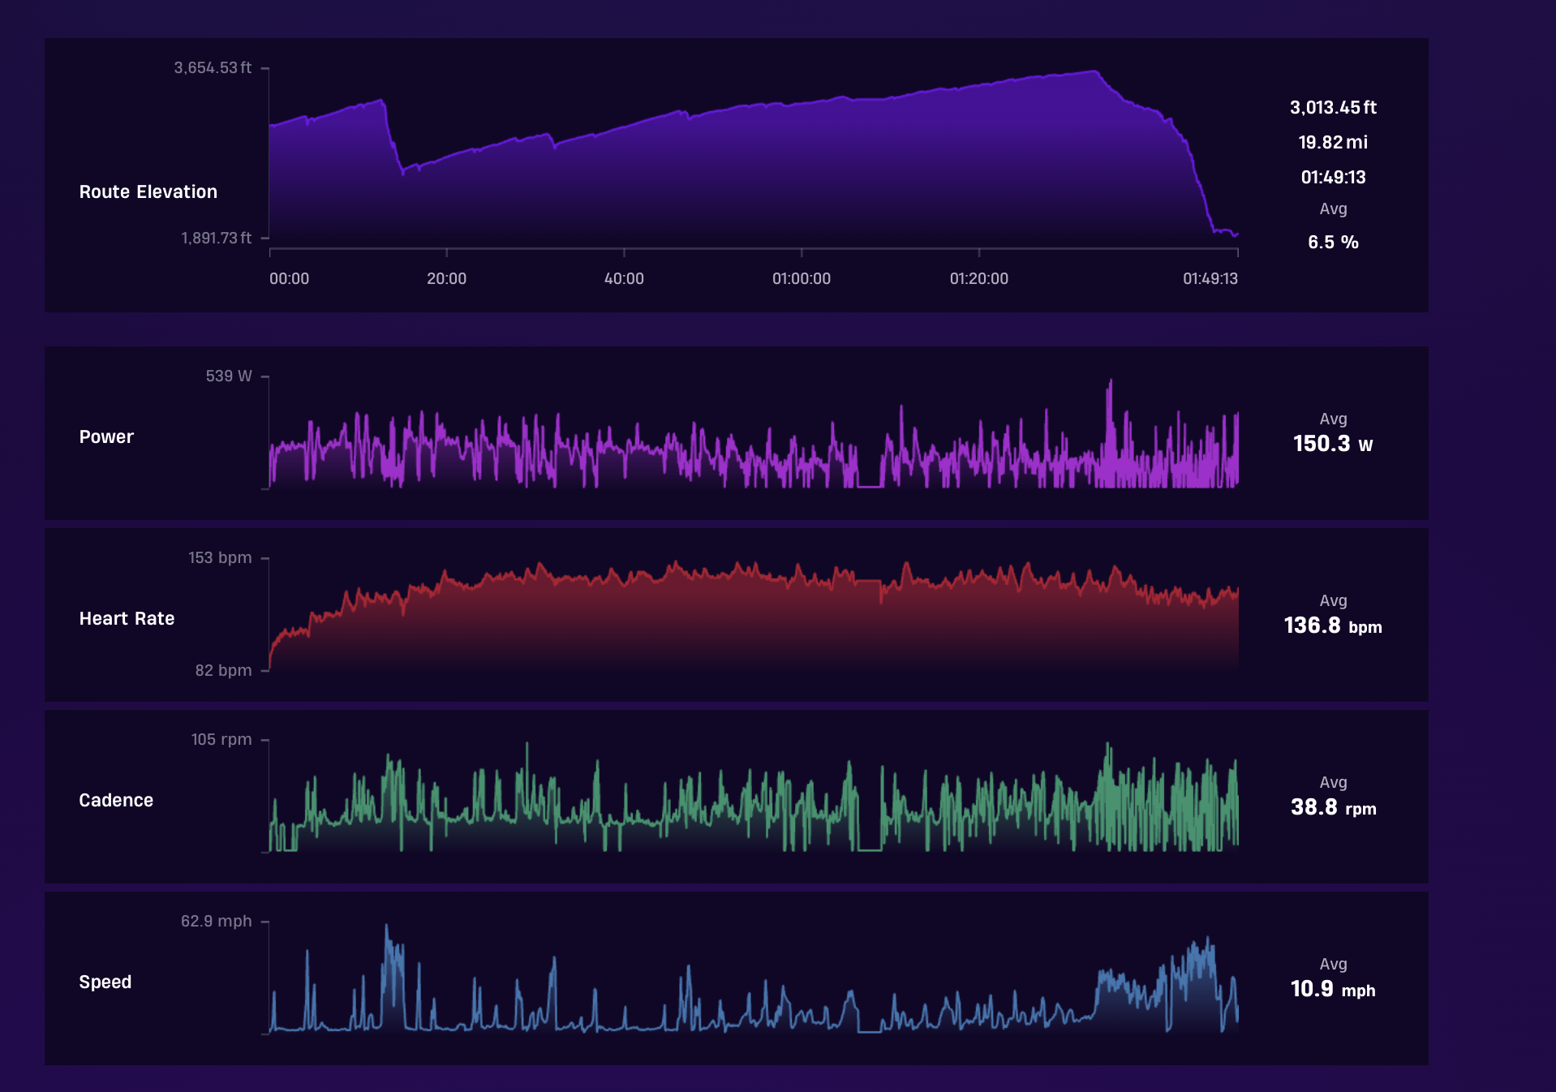Image resolution: width=1556 pixels, height=1092 pixels.
Task: Select the Power chart label
Action: tap(106, 436)
